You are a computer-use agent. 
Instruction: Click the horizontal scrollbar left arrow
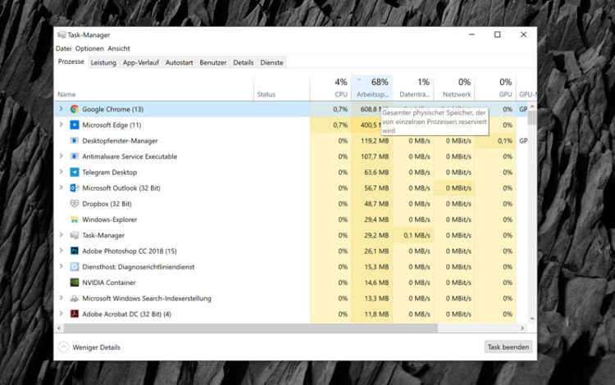click(x=59, y=328)
